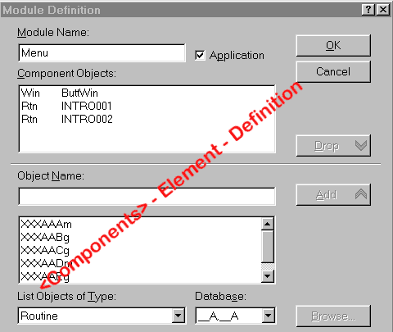Open the Database dropdown
Viewport: 393px width, 332px height.
tap(268, 316)
